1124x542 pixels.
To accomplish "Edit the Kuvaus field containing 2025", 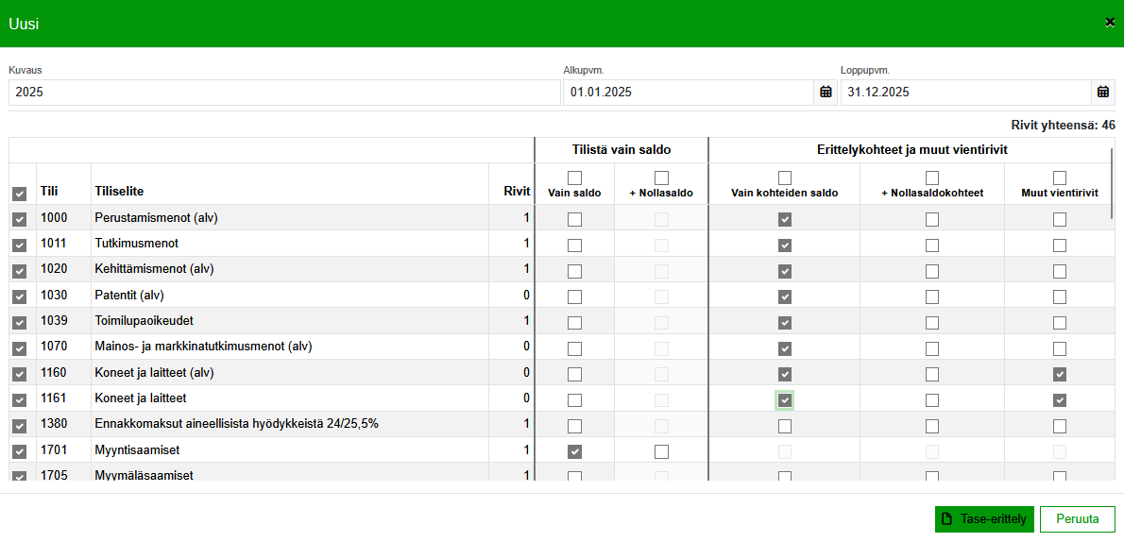I will (x=284, y=93).
